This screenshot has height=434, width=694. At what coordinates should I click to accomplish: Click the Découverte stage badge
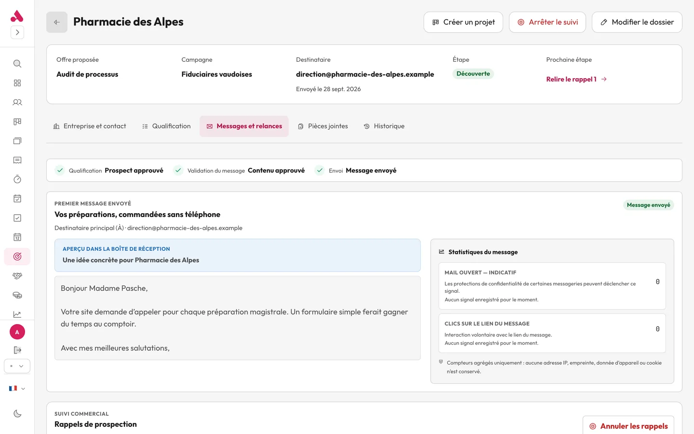(473, 74)
